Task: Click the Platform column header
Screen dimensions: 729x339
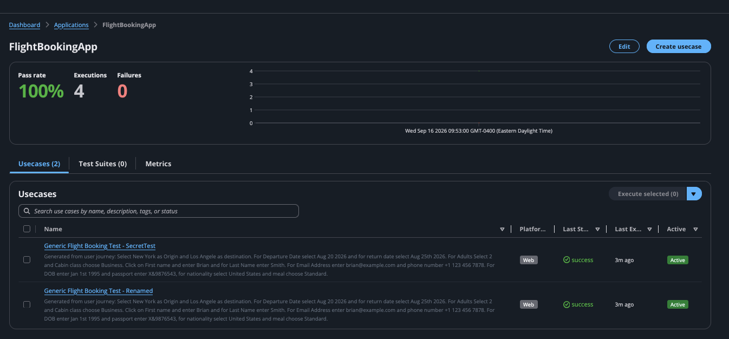Action: (x=532, y=229)
